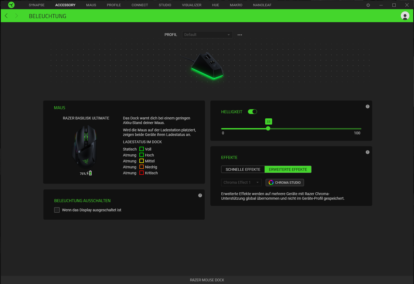
Task: Click the Mittel yellow color swatch
Action: (x=142, y=161)
